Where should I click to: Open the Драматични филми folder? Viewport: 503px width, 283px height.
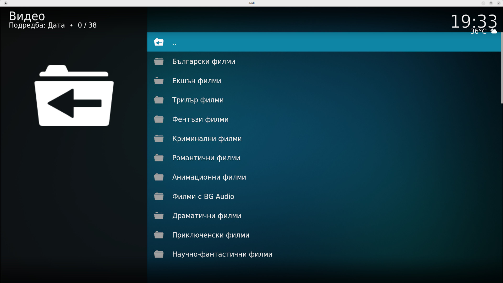pyautogui.click(x=324, y=216)
